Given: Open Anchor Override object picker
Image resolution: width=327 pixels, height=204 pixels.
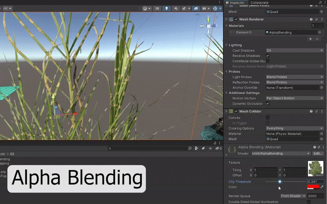Looking at the screenshot, I should 322,88.
